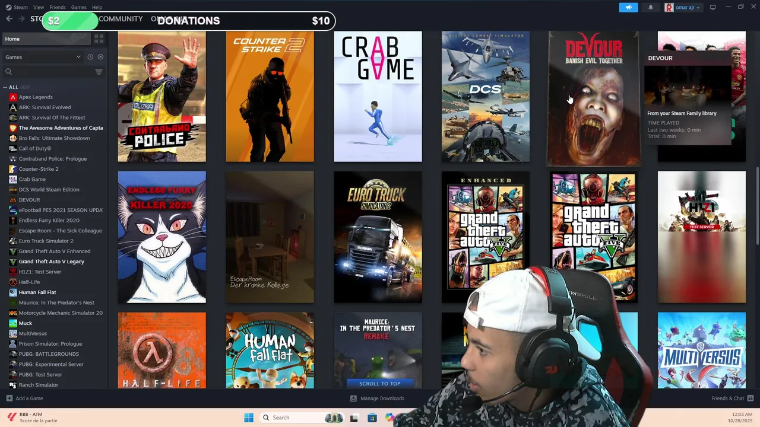Collapse the ALL games category
Screen dimensions: 760x427
(5, 87)
